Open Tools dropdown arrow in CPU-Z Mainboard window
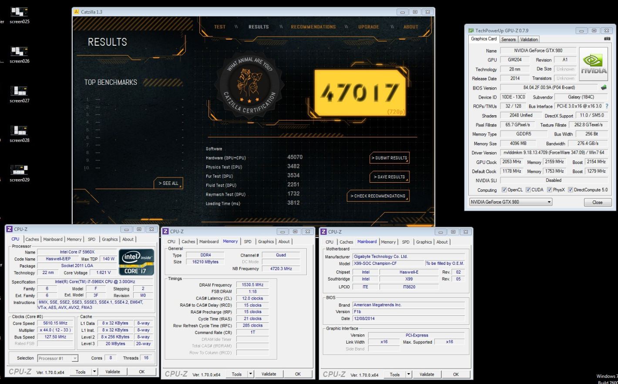 pos(408,374)
